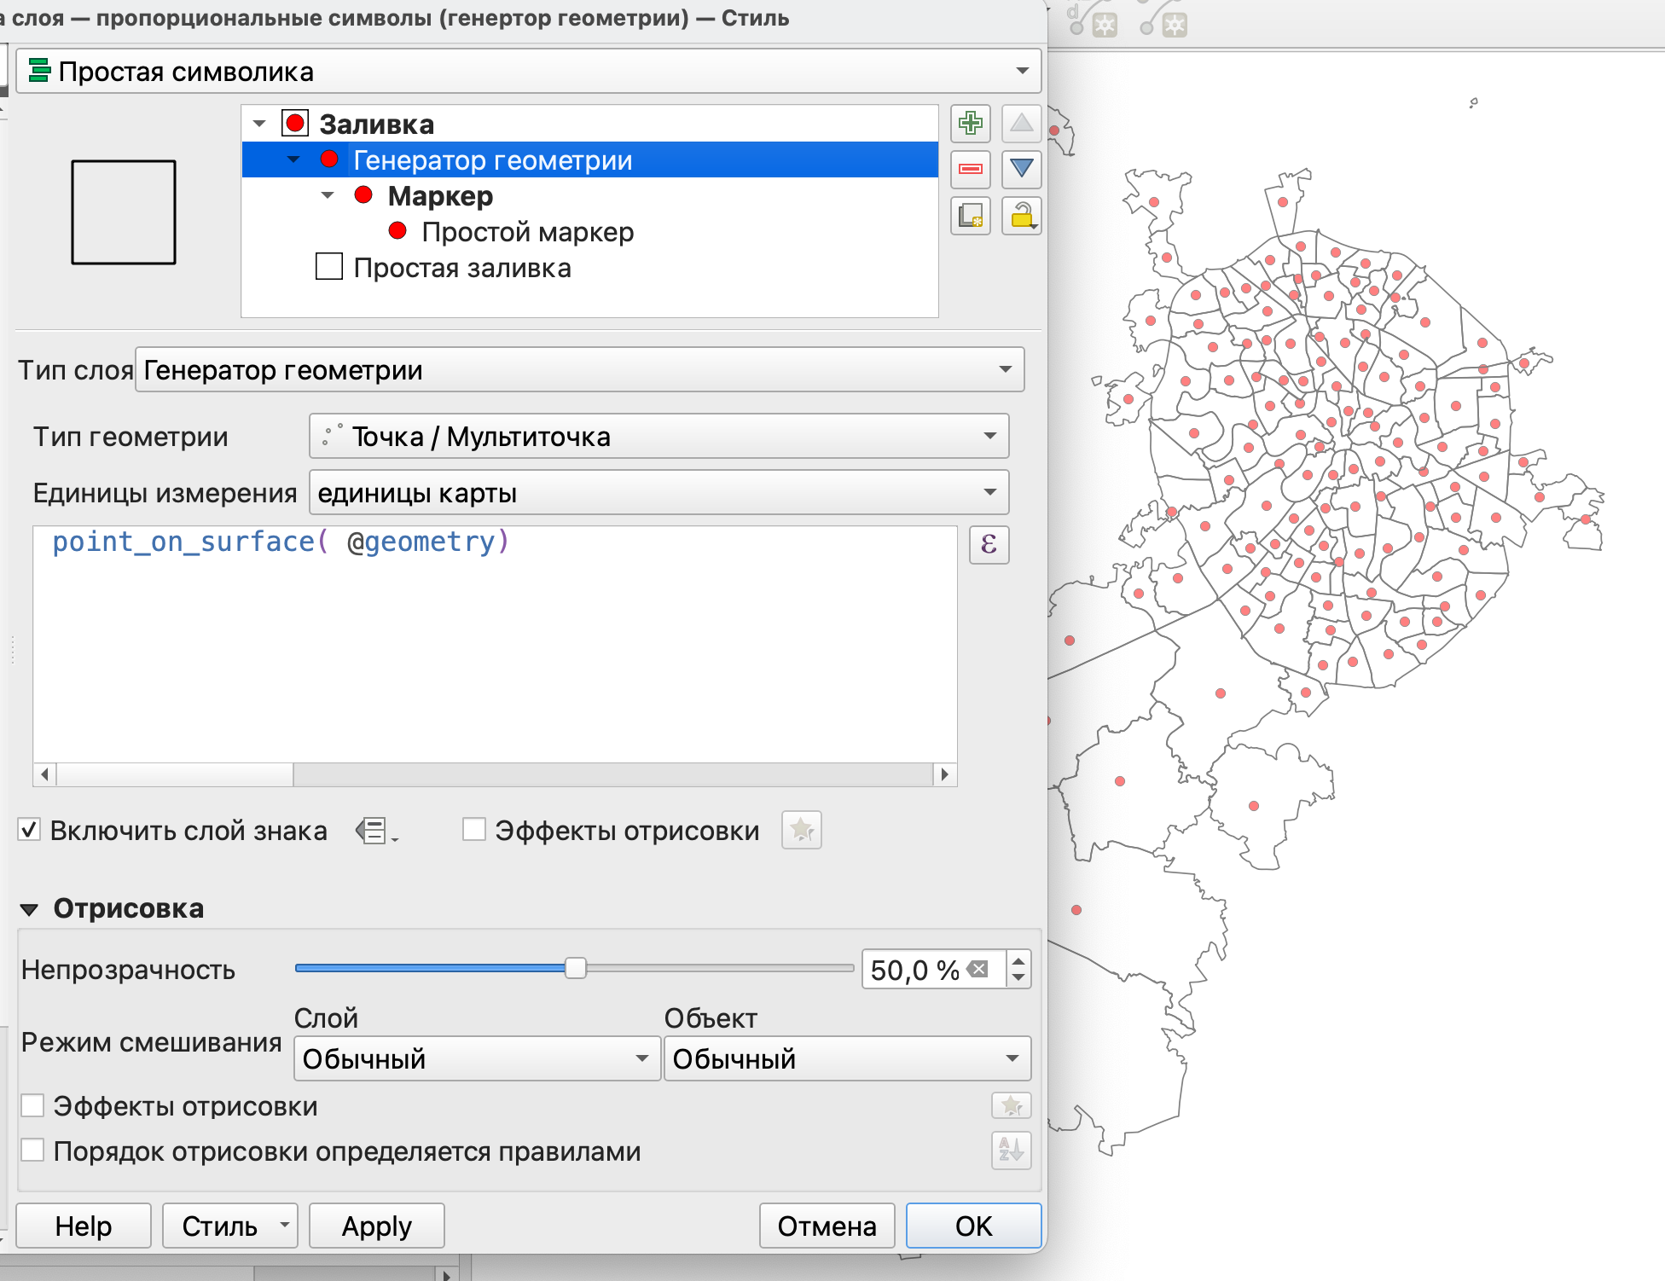Click into the point_on_surface expression field

tap(495, 640)
